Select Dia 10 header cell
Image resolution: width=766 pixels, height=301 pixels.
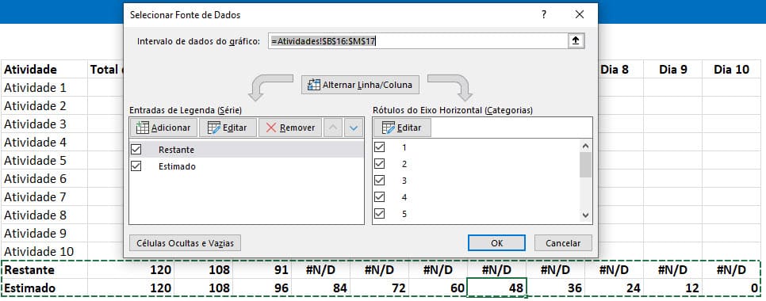pyautogui.click(x=731, y=69)
